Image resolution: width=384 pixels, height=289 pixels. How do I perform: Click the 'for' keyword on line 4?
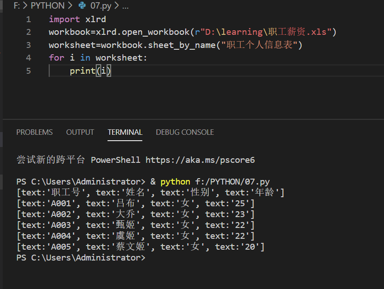click(56, 58)
